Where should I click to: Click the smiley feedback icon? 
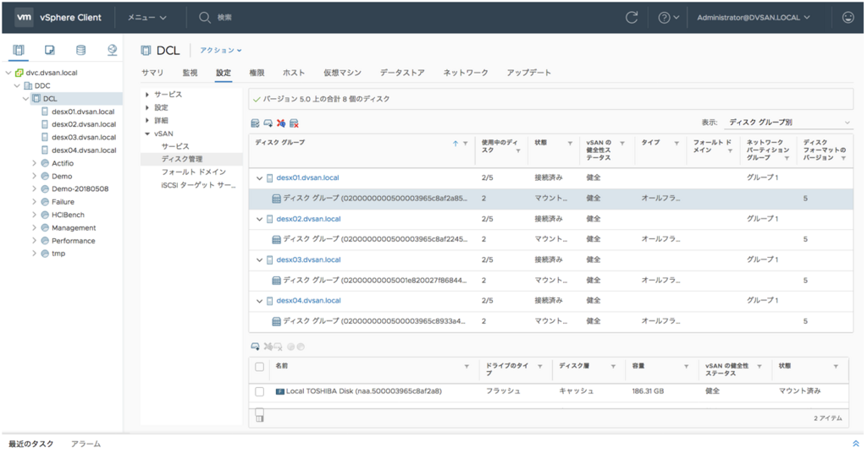click(x=848, y=18)
